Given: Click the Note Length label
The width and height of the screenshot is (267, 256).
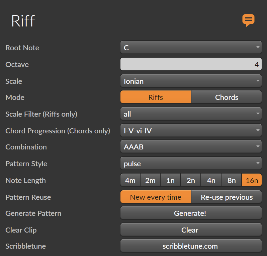Looking at the screenshot, I should [x=26, y=181].
